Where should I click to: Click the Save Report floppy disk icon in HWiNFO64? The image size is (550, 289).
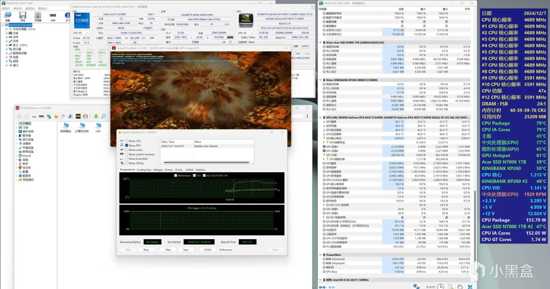(x=23, y=16)
